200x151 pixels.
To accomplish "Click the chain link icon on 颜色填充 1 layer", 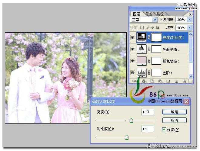I will (x=149, y=61).
